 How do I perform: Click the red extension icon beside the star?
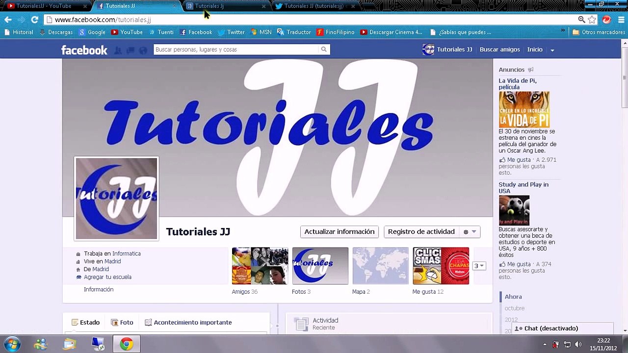point(607,20)
